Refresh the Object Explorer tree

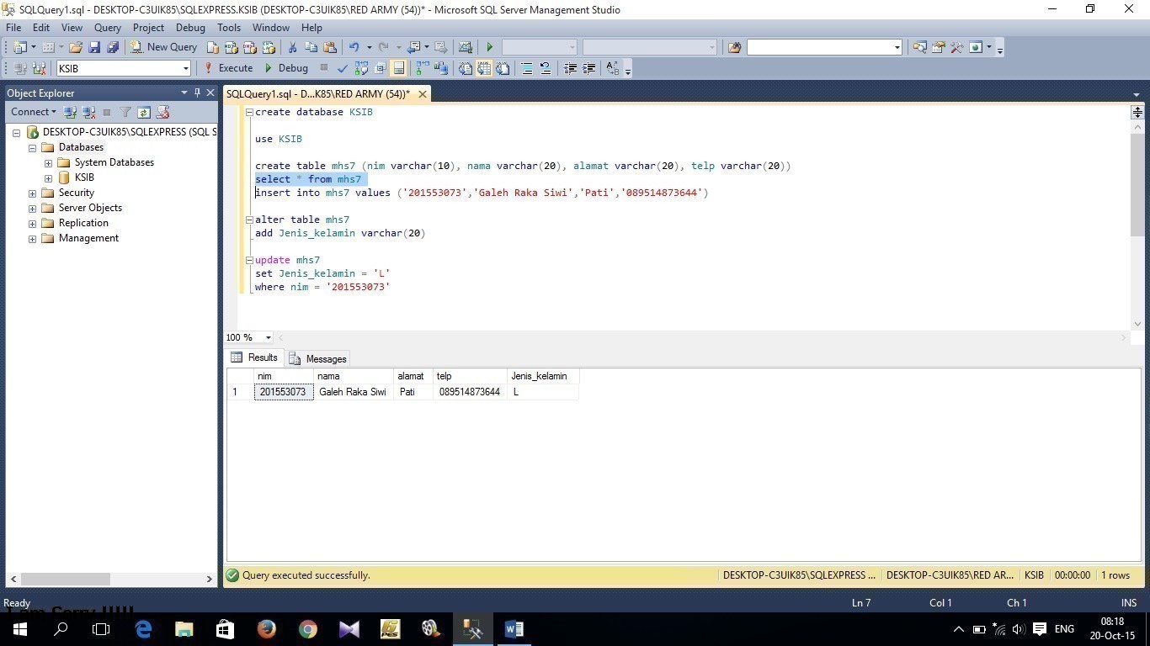pos(144,112)
